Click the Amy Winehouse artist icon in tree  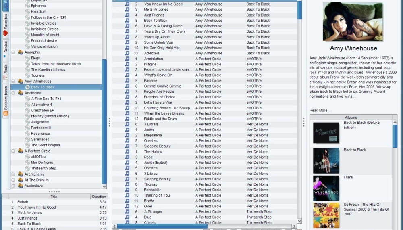click(21, 81)
